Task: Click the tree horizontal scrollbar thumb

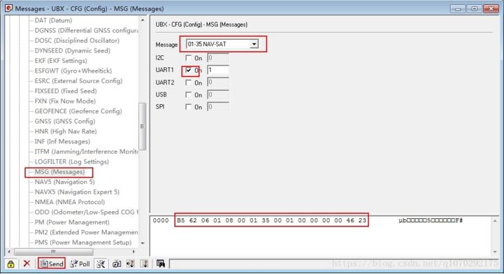Action: pos(54,252)
